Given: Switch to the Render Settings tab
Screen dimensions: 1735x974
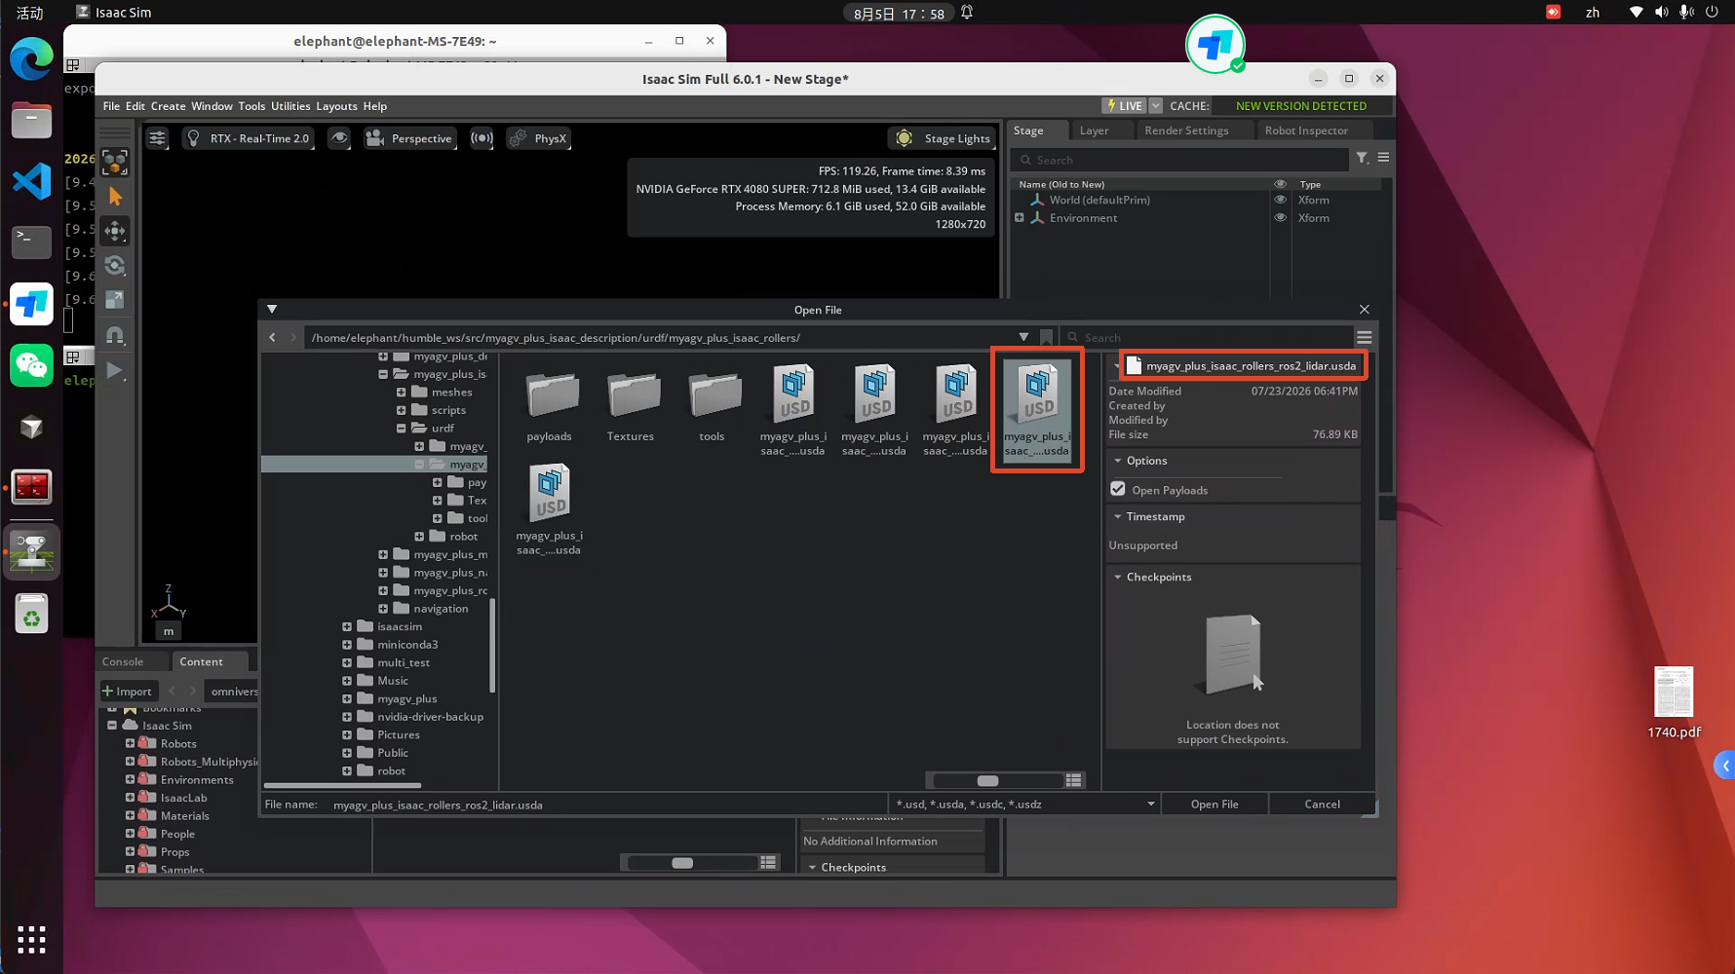Looking at the screenshot, I should click(1186, 131).
